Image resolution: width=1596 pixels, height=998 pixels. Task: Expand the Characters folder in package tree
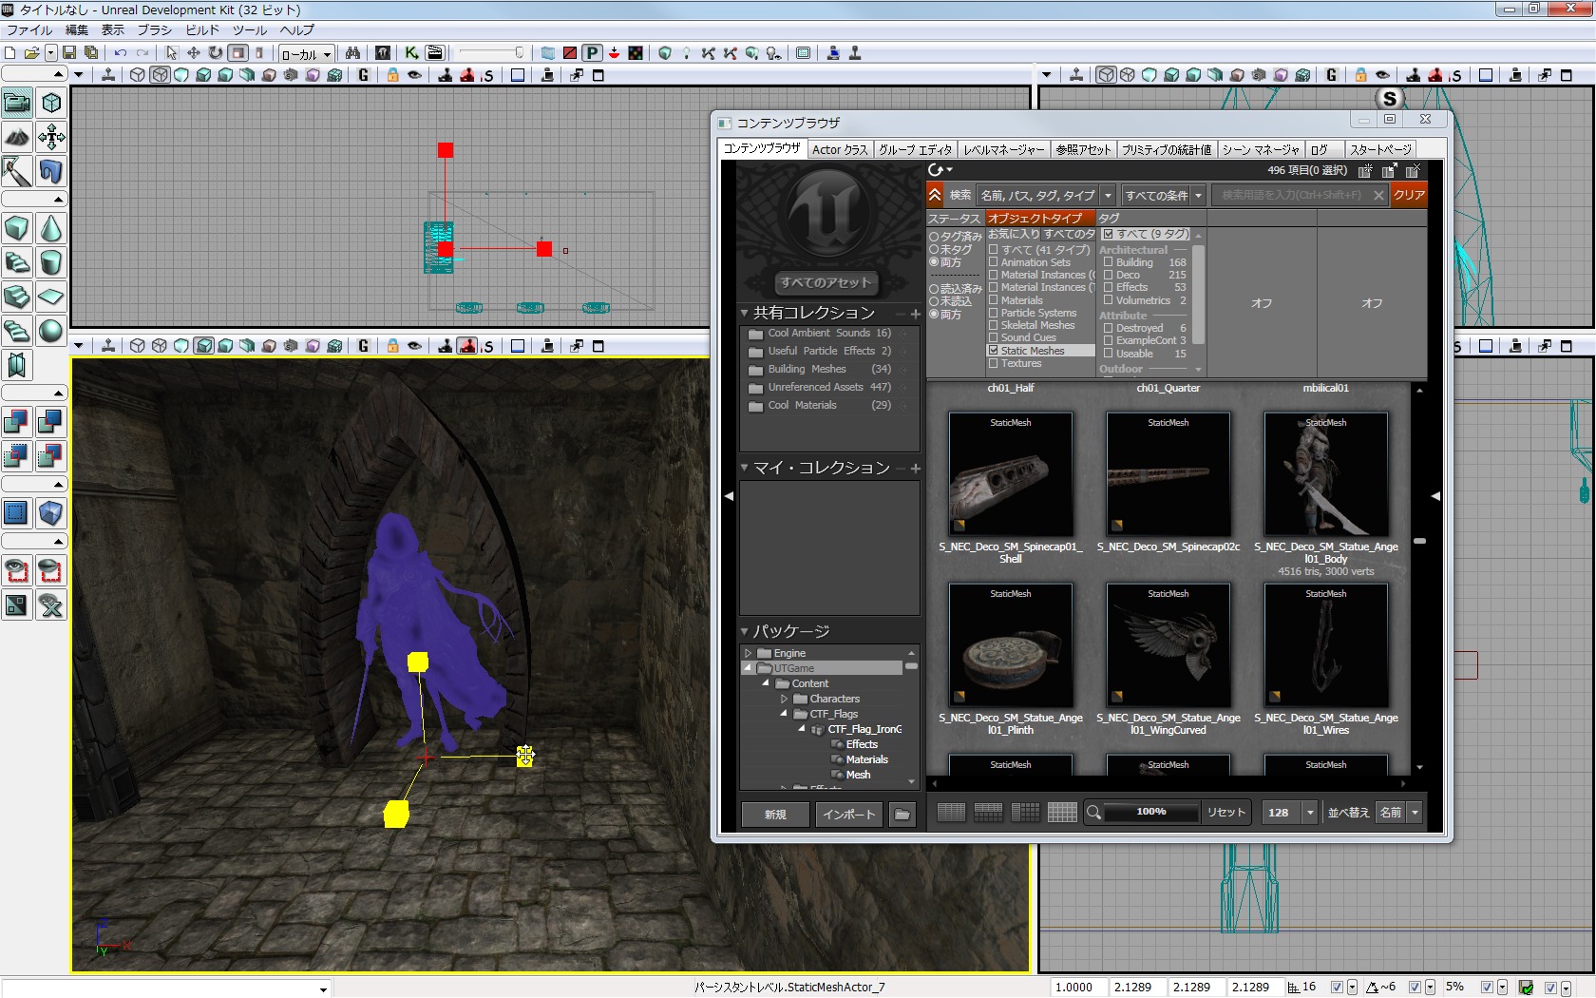coord(785,699)
